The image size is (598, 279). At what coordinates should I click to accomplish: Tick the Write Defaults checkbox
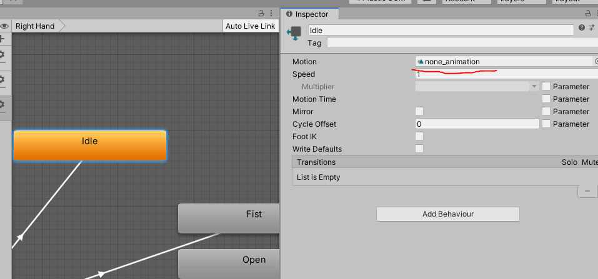[419, 149]
